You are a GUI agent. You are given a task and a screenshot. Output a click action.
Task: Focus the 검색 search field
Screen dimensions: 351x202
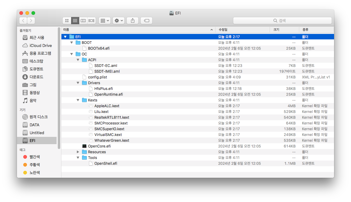282,21
